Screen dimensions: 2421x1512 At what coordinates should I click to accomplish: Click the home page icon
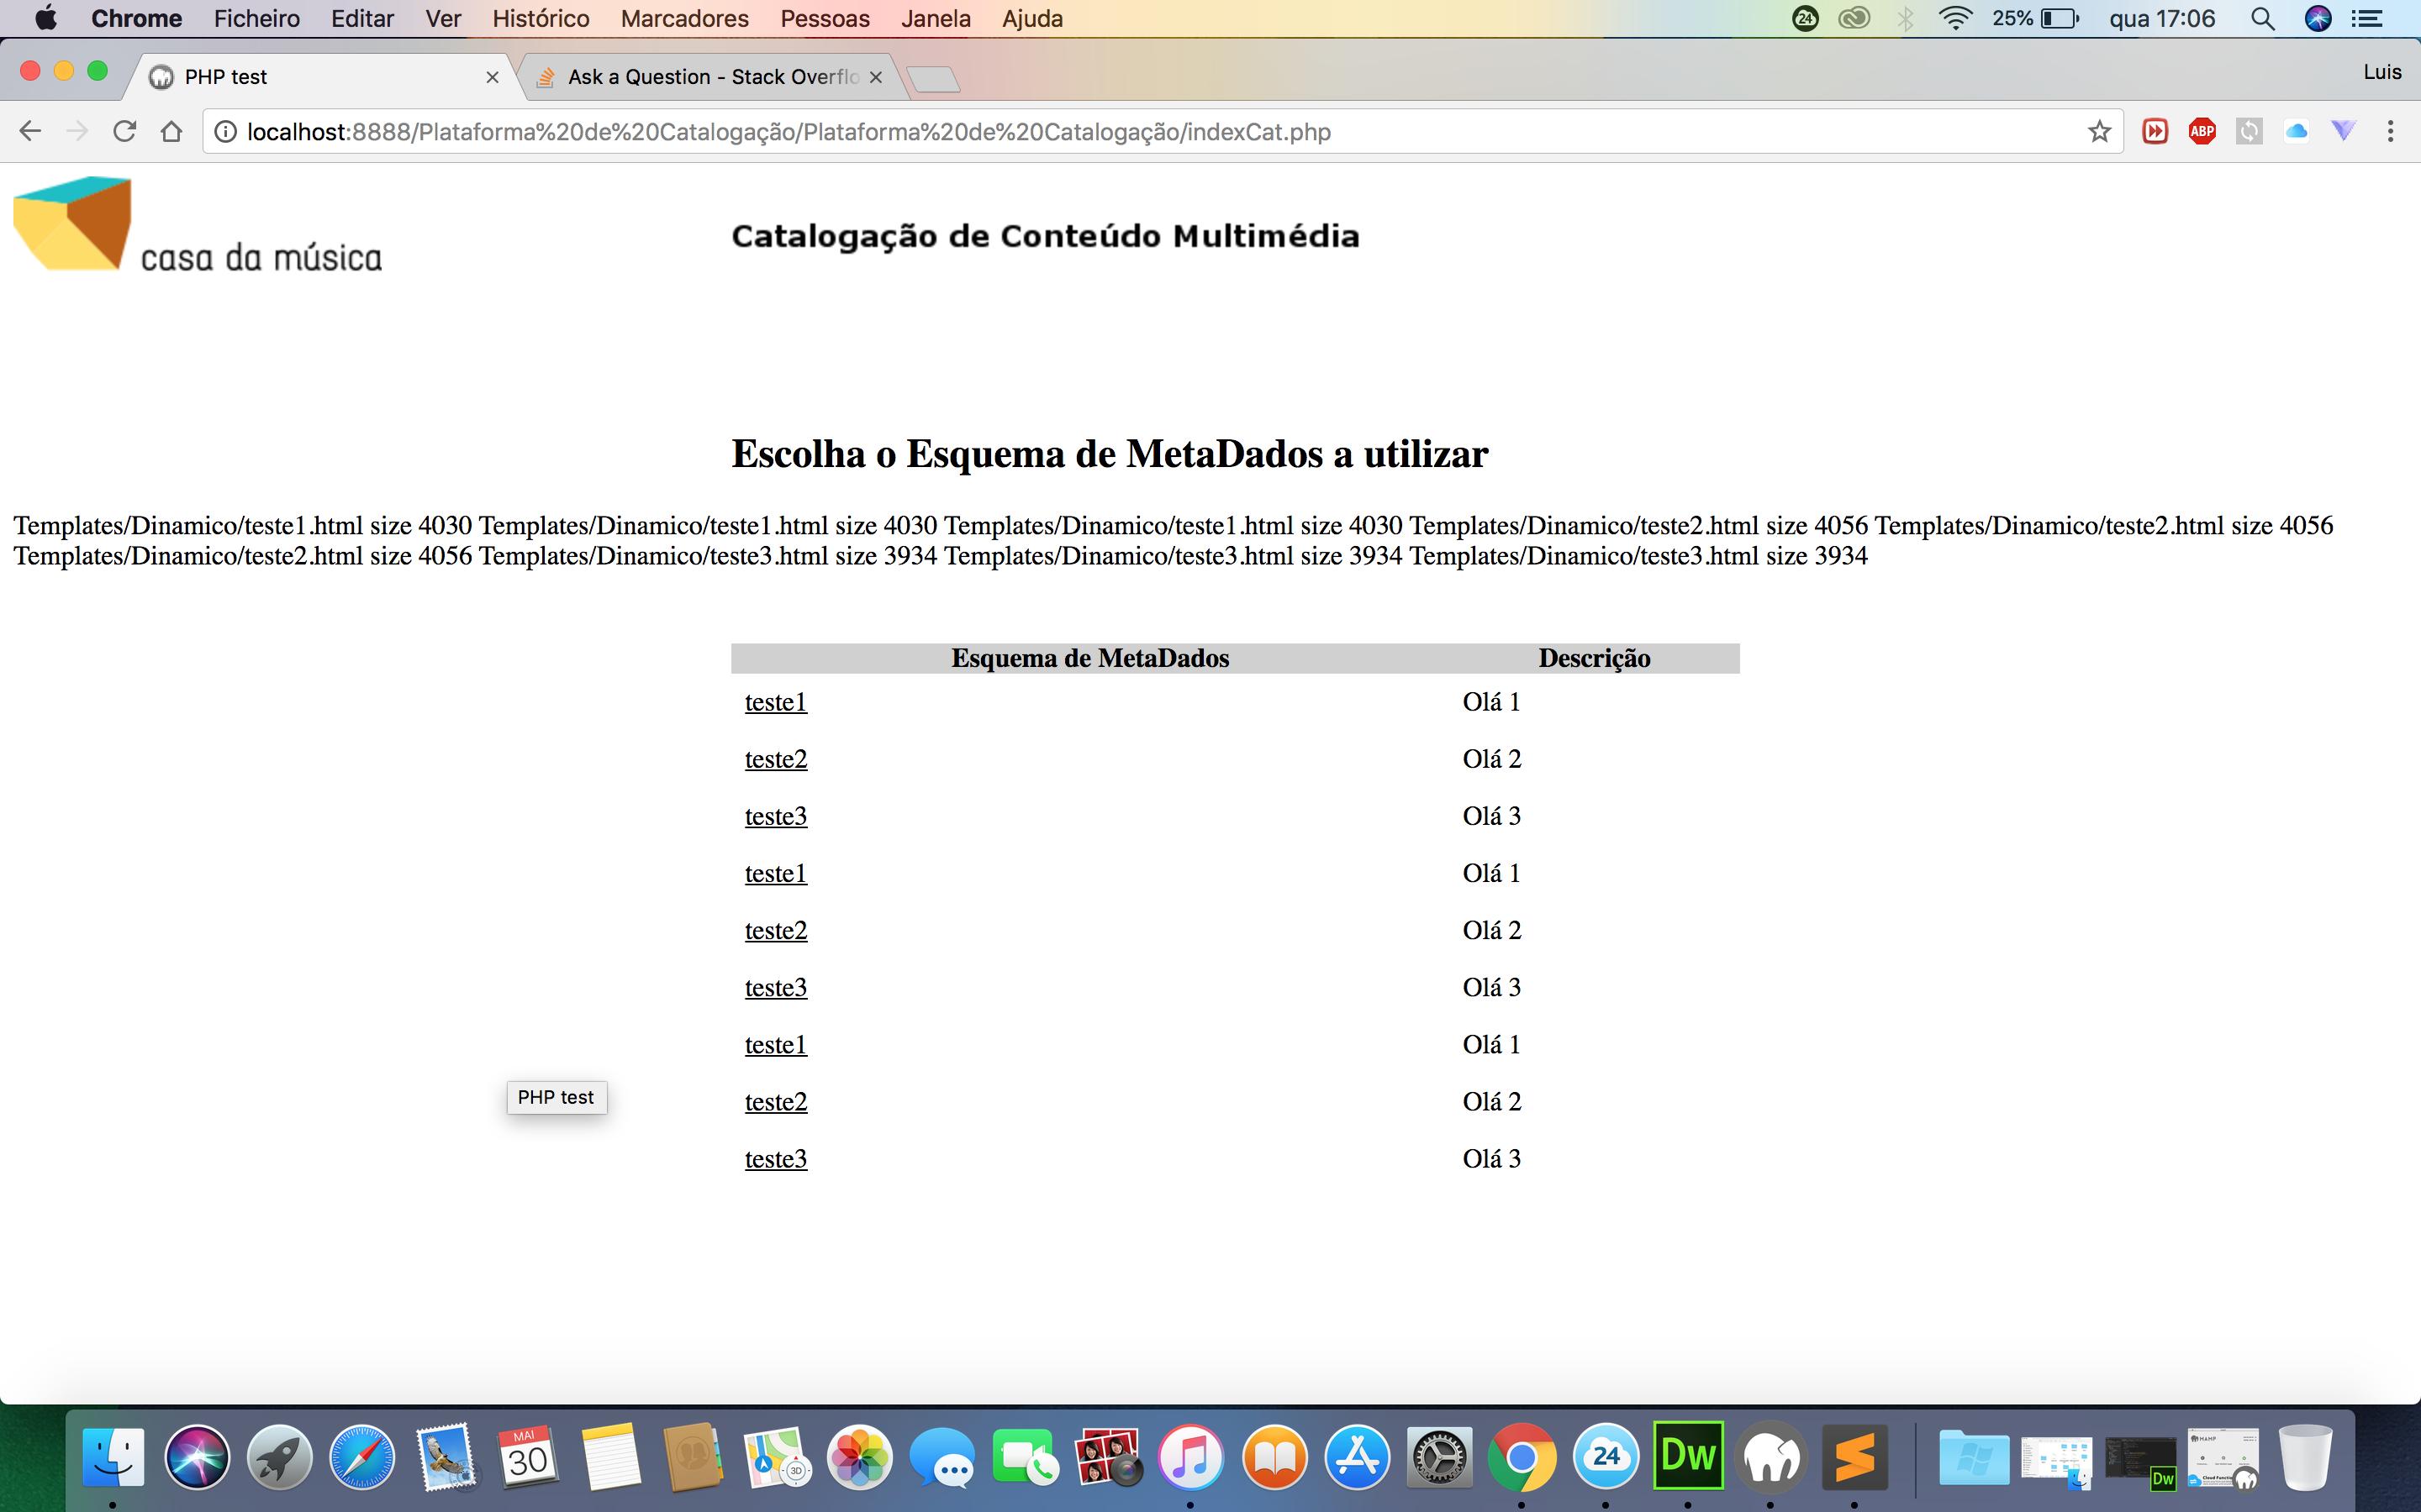pyautogui.click(x=171, y=132)
